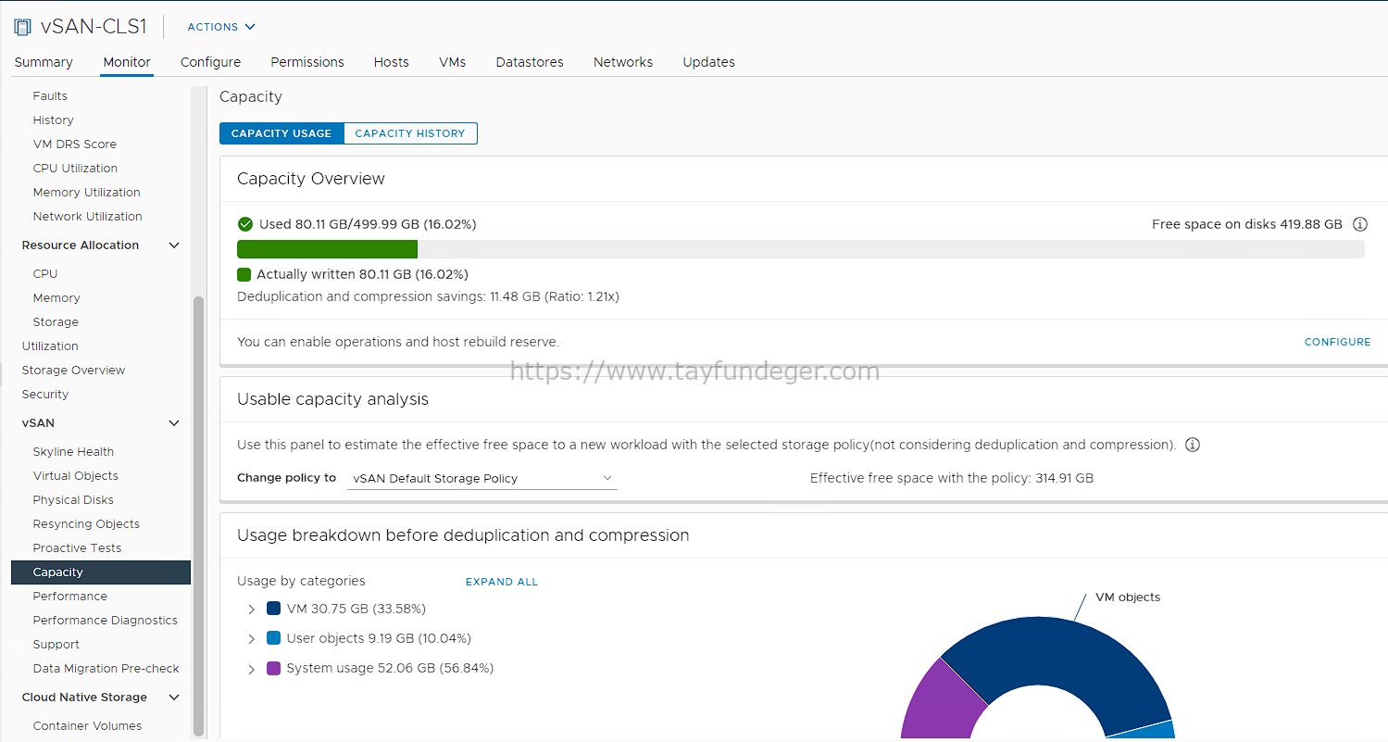Click the green capacity usage bar
The image size is (1388, 742).
coord(327,249)
